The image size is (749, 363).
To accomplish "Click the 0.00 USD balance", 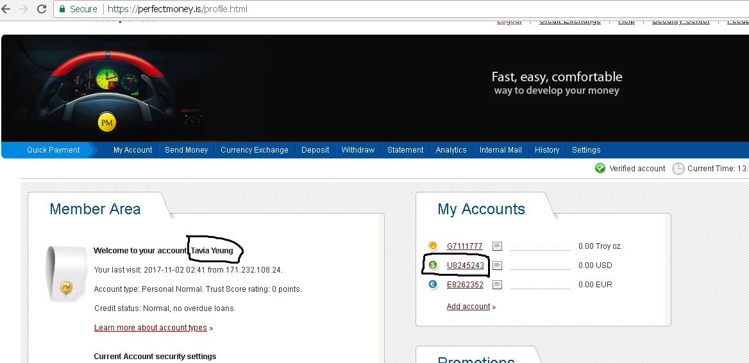I will click(x=595, y=266).
